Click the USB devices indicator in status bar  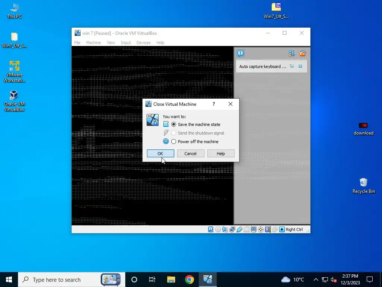point(239,229)
